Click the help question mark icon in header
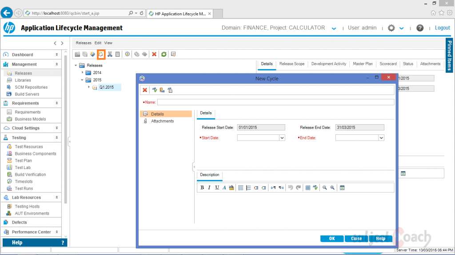The image size is (455, 255). [420, 28]
